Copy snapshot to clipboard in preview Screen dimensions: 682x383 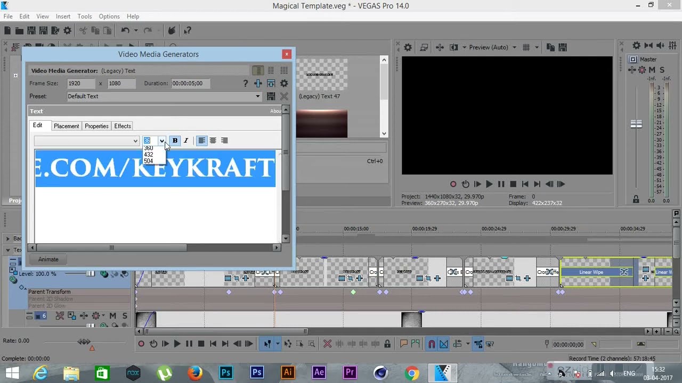coord(550,47)
